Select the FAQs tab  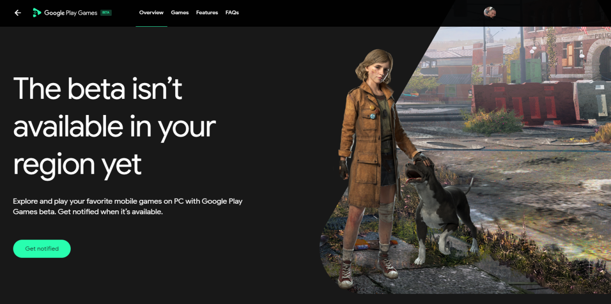(x=232, y=13)
